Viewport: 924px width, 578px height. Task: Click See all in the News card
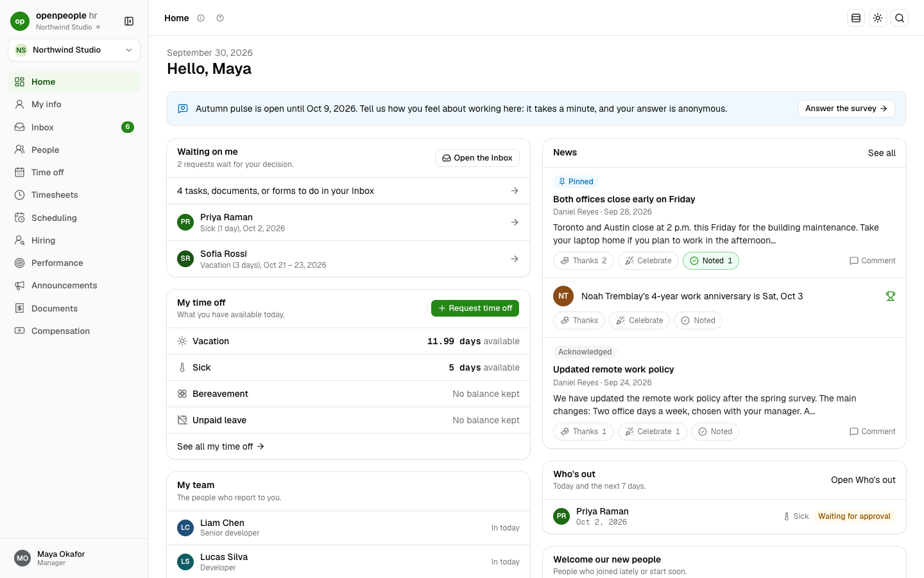click(882, 153)
